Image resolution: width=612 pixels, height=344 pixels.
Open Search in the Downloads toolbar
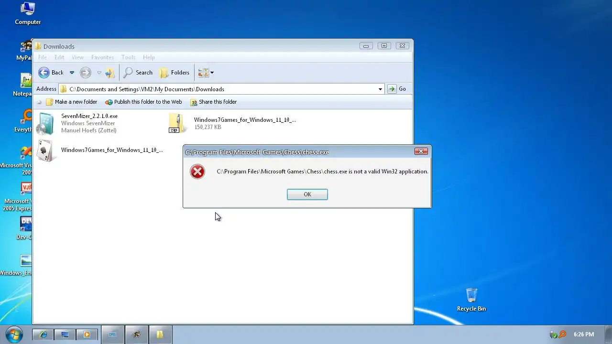tap(138, 73)
